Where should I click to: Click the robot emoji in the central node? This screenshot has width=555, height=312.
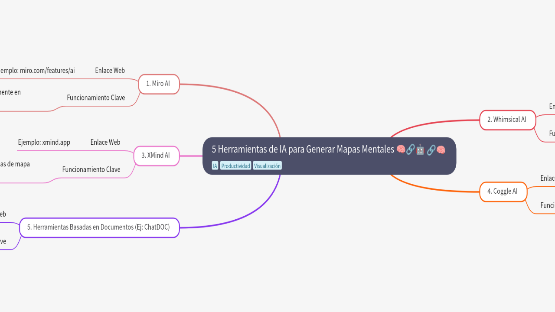tap(420, 150)
